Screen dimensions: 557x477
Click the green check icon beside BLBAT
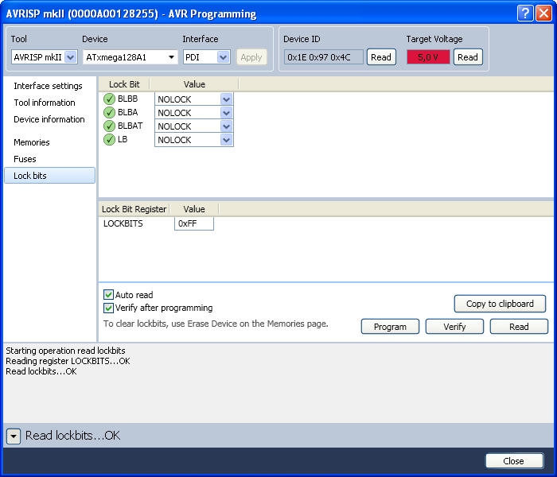pyautogui.click(x=109, y=126)
